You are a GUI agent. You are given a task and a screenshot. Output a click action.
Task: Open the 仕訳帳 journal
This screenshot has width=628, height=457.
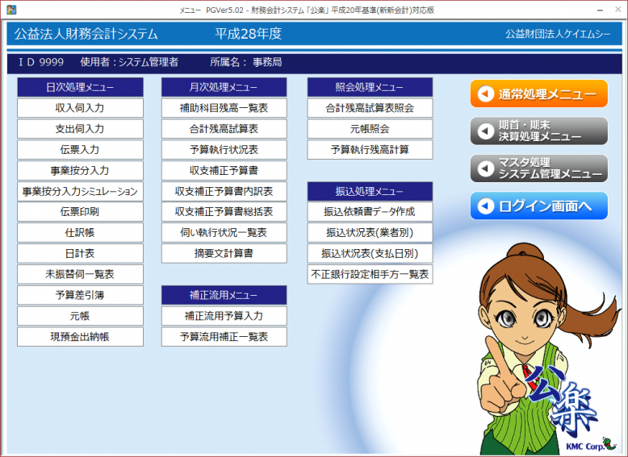coord(80,233)
